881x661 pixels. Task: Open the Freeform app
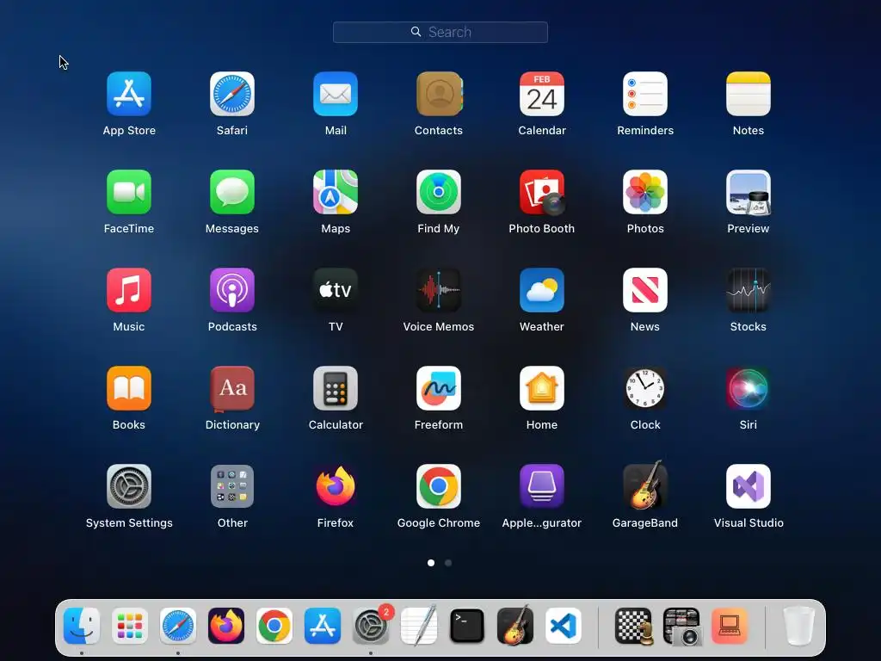(439, 388)
